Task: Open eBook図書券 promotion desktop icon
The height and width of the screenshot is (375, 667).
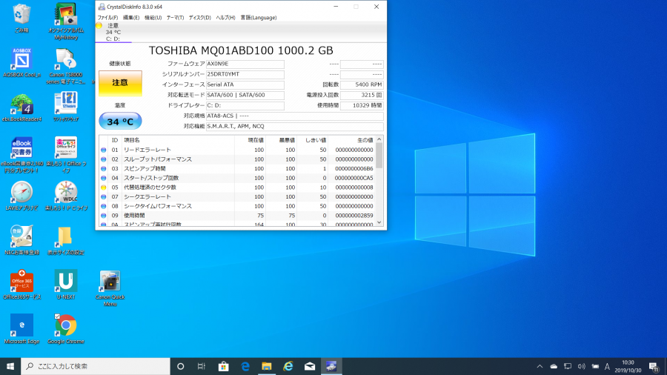Action: click(21, 155)
